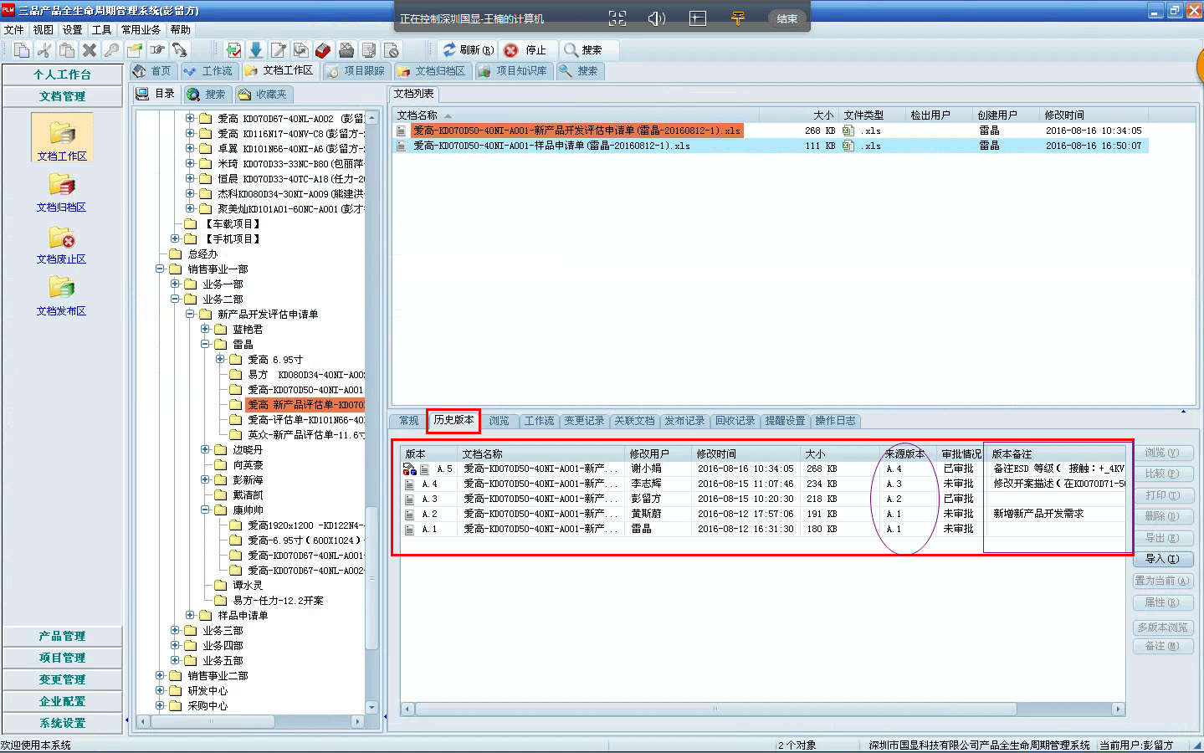Open the 工具 menu
The width and height of the screenshot is (1204, 753).
click(x=101, y=29)
